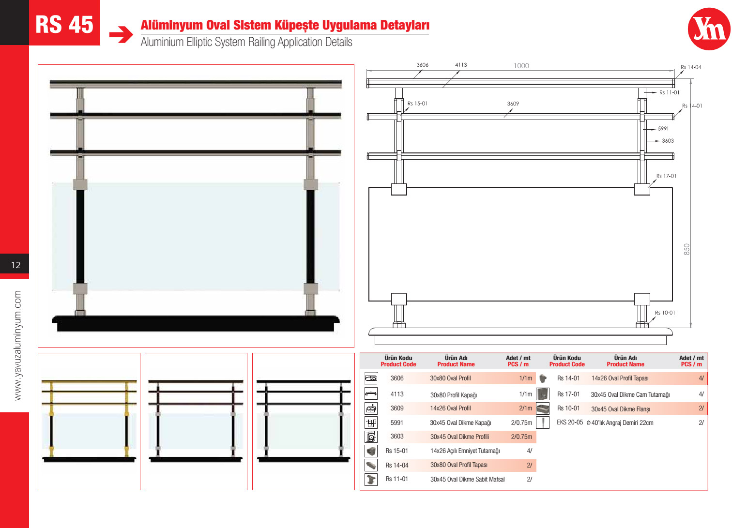747x528 pixels.
Task: Select the 30x45 Oval Dikme Profili row
Action: click(x=459, y=437)
